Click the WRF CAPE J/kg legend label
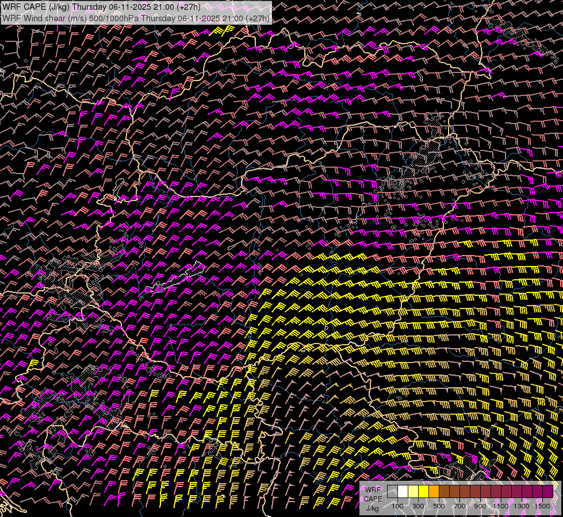Screen dimensions: 563x517 pos(373,499)
